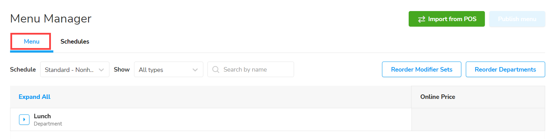Click the Expand All link
The width and height of the screenshot is (550, 139).
pyautogui.click(x=35, y=97)
